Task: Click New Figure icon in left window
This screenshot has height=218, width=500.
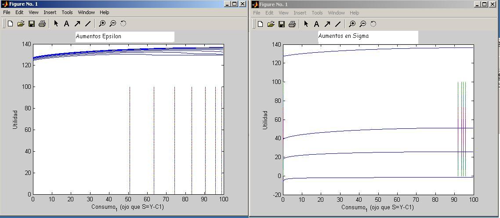Action: point(10,24)
